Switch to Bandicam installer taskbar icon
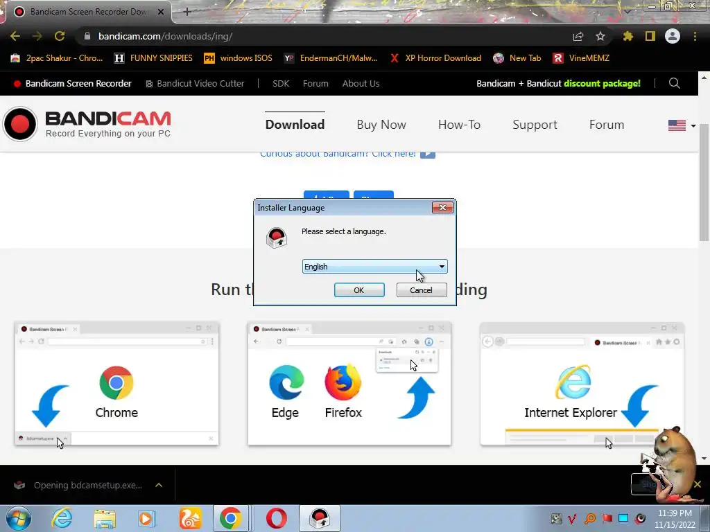 point(320,518)
